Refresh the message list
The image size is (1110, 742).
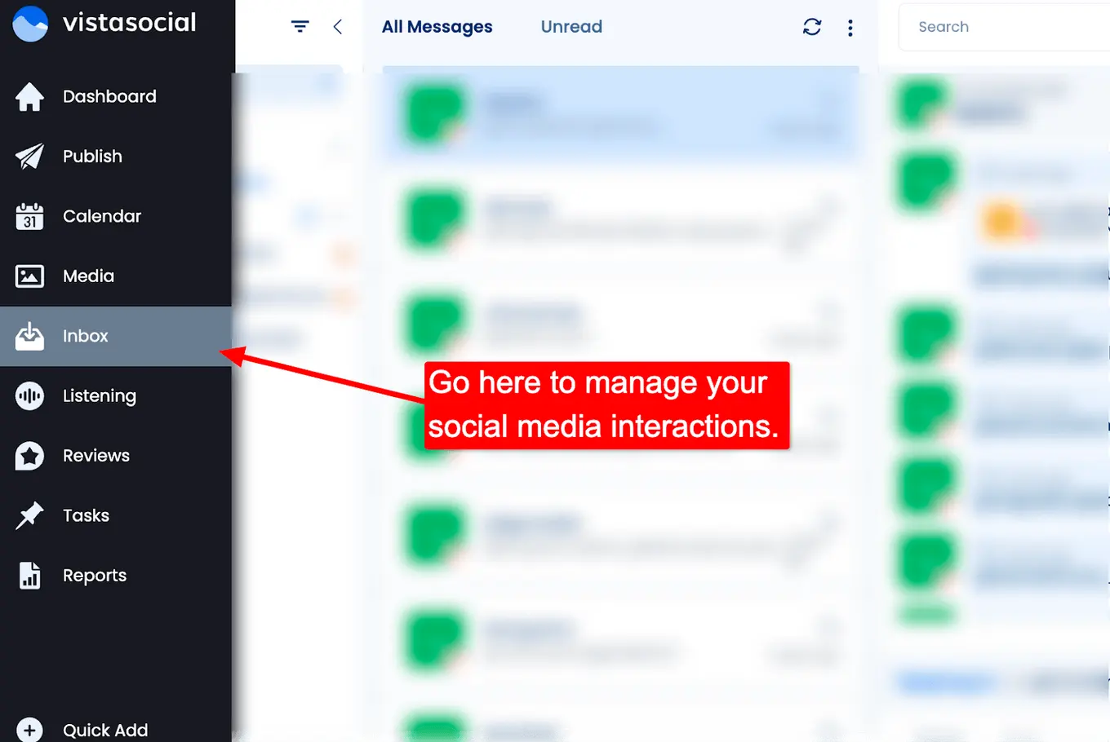click(812, 26)
